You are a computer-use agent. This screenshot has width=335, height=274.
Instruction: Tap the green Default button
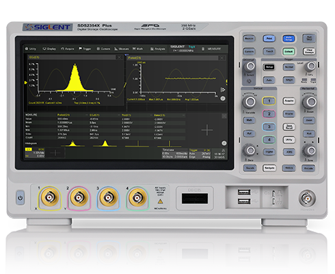(x=289, y=51)
